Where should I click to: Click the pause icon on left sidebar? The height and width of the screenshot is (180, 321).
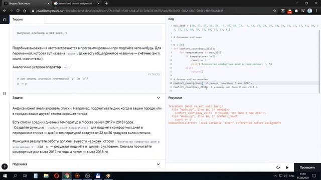[5, 93]
